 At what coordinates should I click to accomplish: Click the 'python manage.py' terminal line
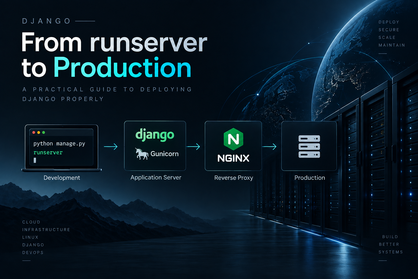59,144
